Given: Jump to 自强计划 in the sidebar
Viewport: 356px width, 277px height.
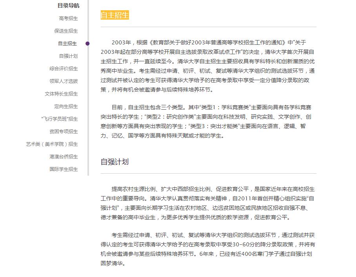Looking at the screenshot, I should coord(68,56).
